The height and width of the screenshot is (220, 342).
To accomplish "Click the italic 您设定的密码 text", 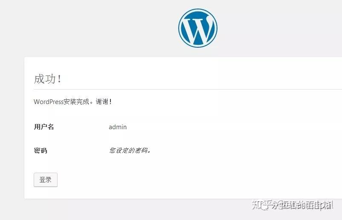I will point(130,151).
